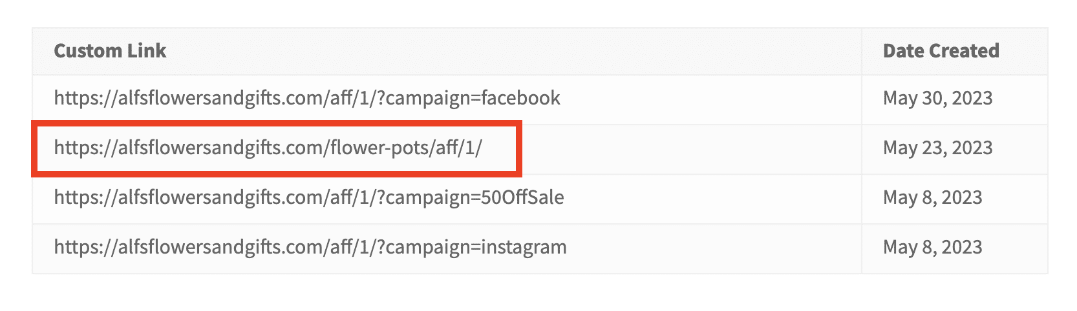The width and height of the screenshot is (1077, 311).
Task: Click the Date Created column header
Action: pos(941,51)
